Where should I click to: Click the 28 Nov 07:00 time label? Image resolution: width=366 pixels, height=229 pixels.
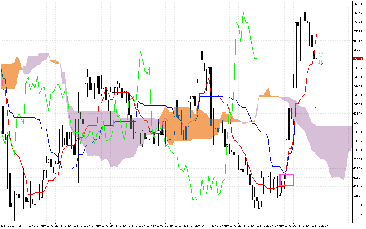pyautogui.click(x=173, y=226)
